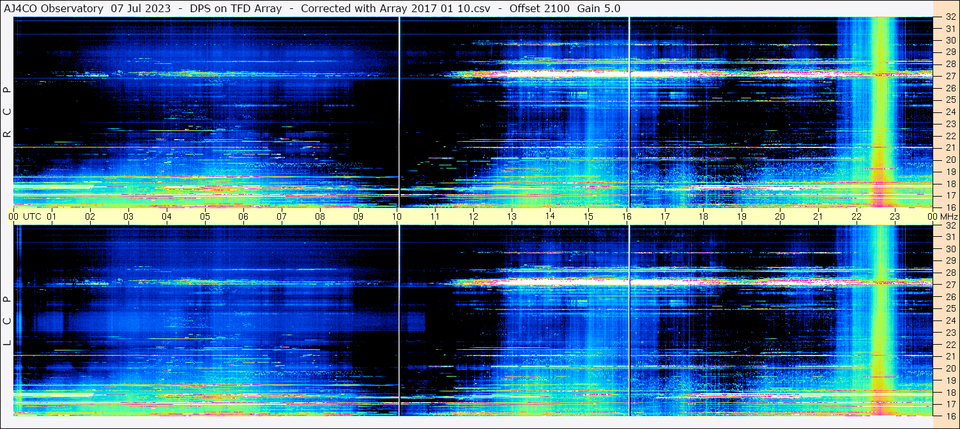This screenshot has height=429, width=960.
Task: Click 30 MHz tick in RCP panel
Action: [950, 40]
